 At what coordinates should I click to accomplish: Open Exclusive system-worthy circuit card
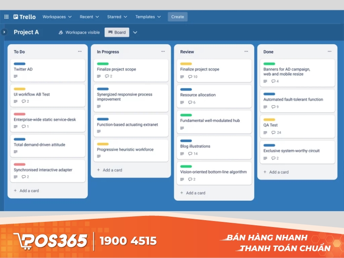coord(298,152)
